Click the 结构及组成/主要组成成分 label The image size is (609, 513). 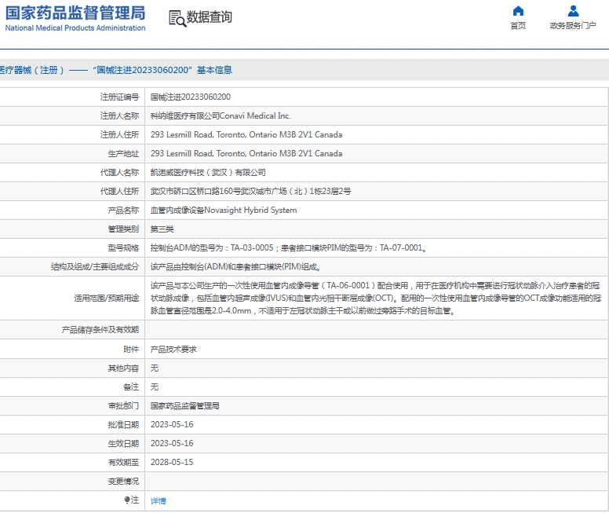tap(95, 267)
